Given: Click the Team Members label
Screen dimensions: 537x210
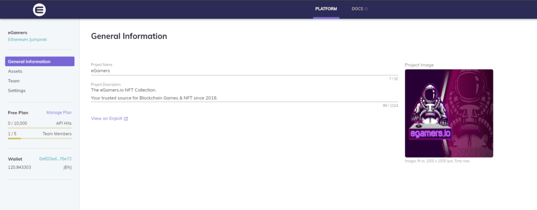Looking at the screenshot, I should pos(57,134).
